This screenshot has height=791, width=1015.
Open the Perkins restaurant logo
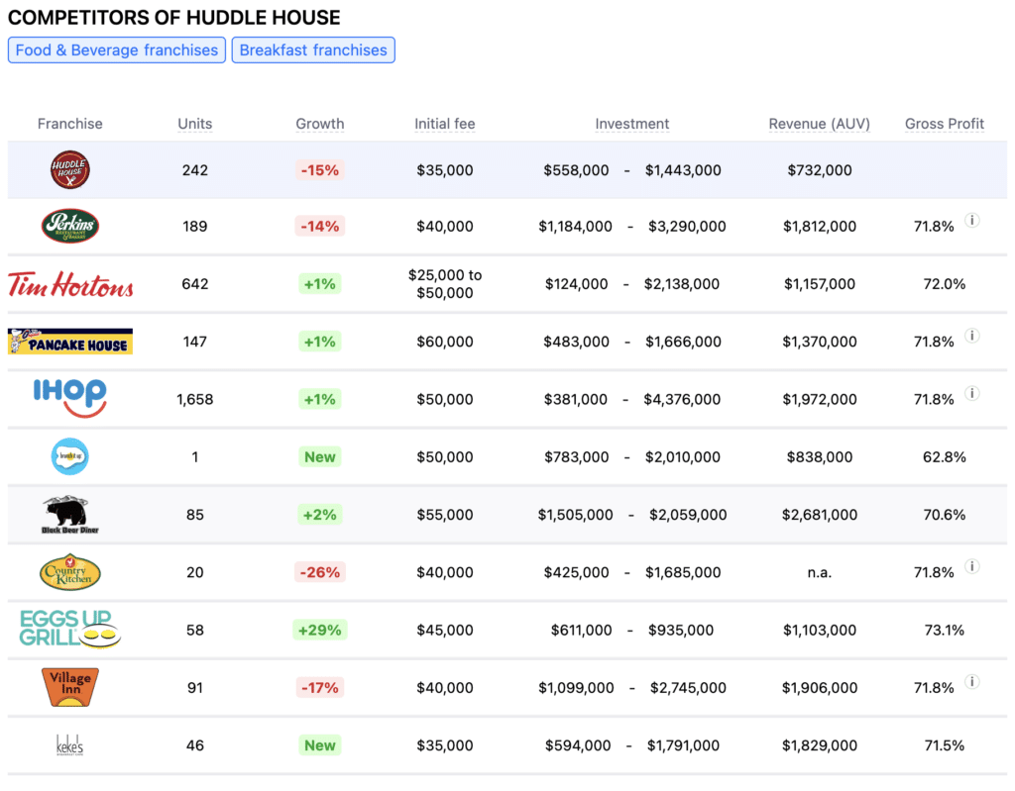[70, 226]
